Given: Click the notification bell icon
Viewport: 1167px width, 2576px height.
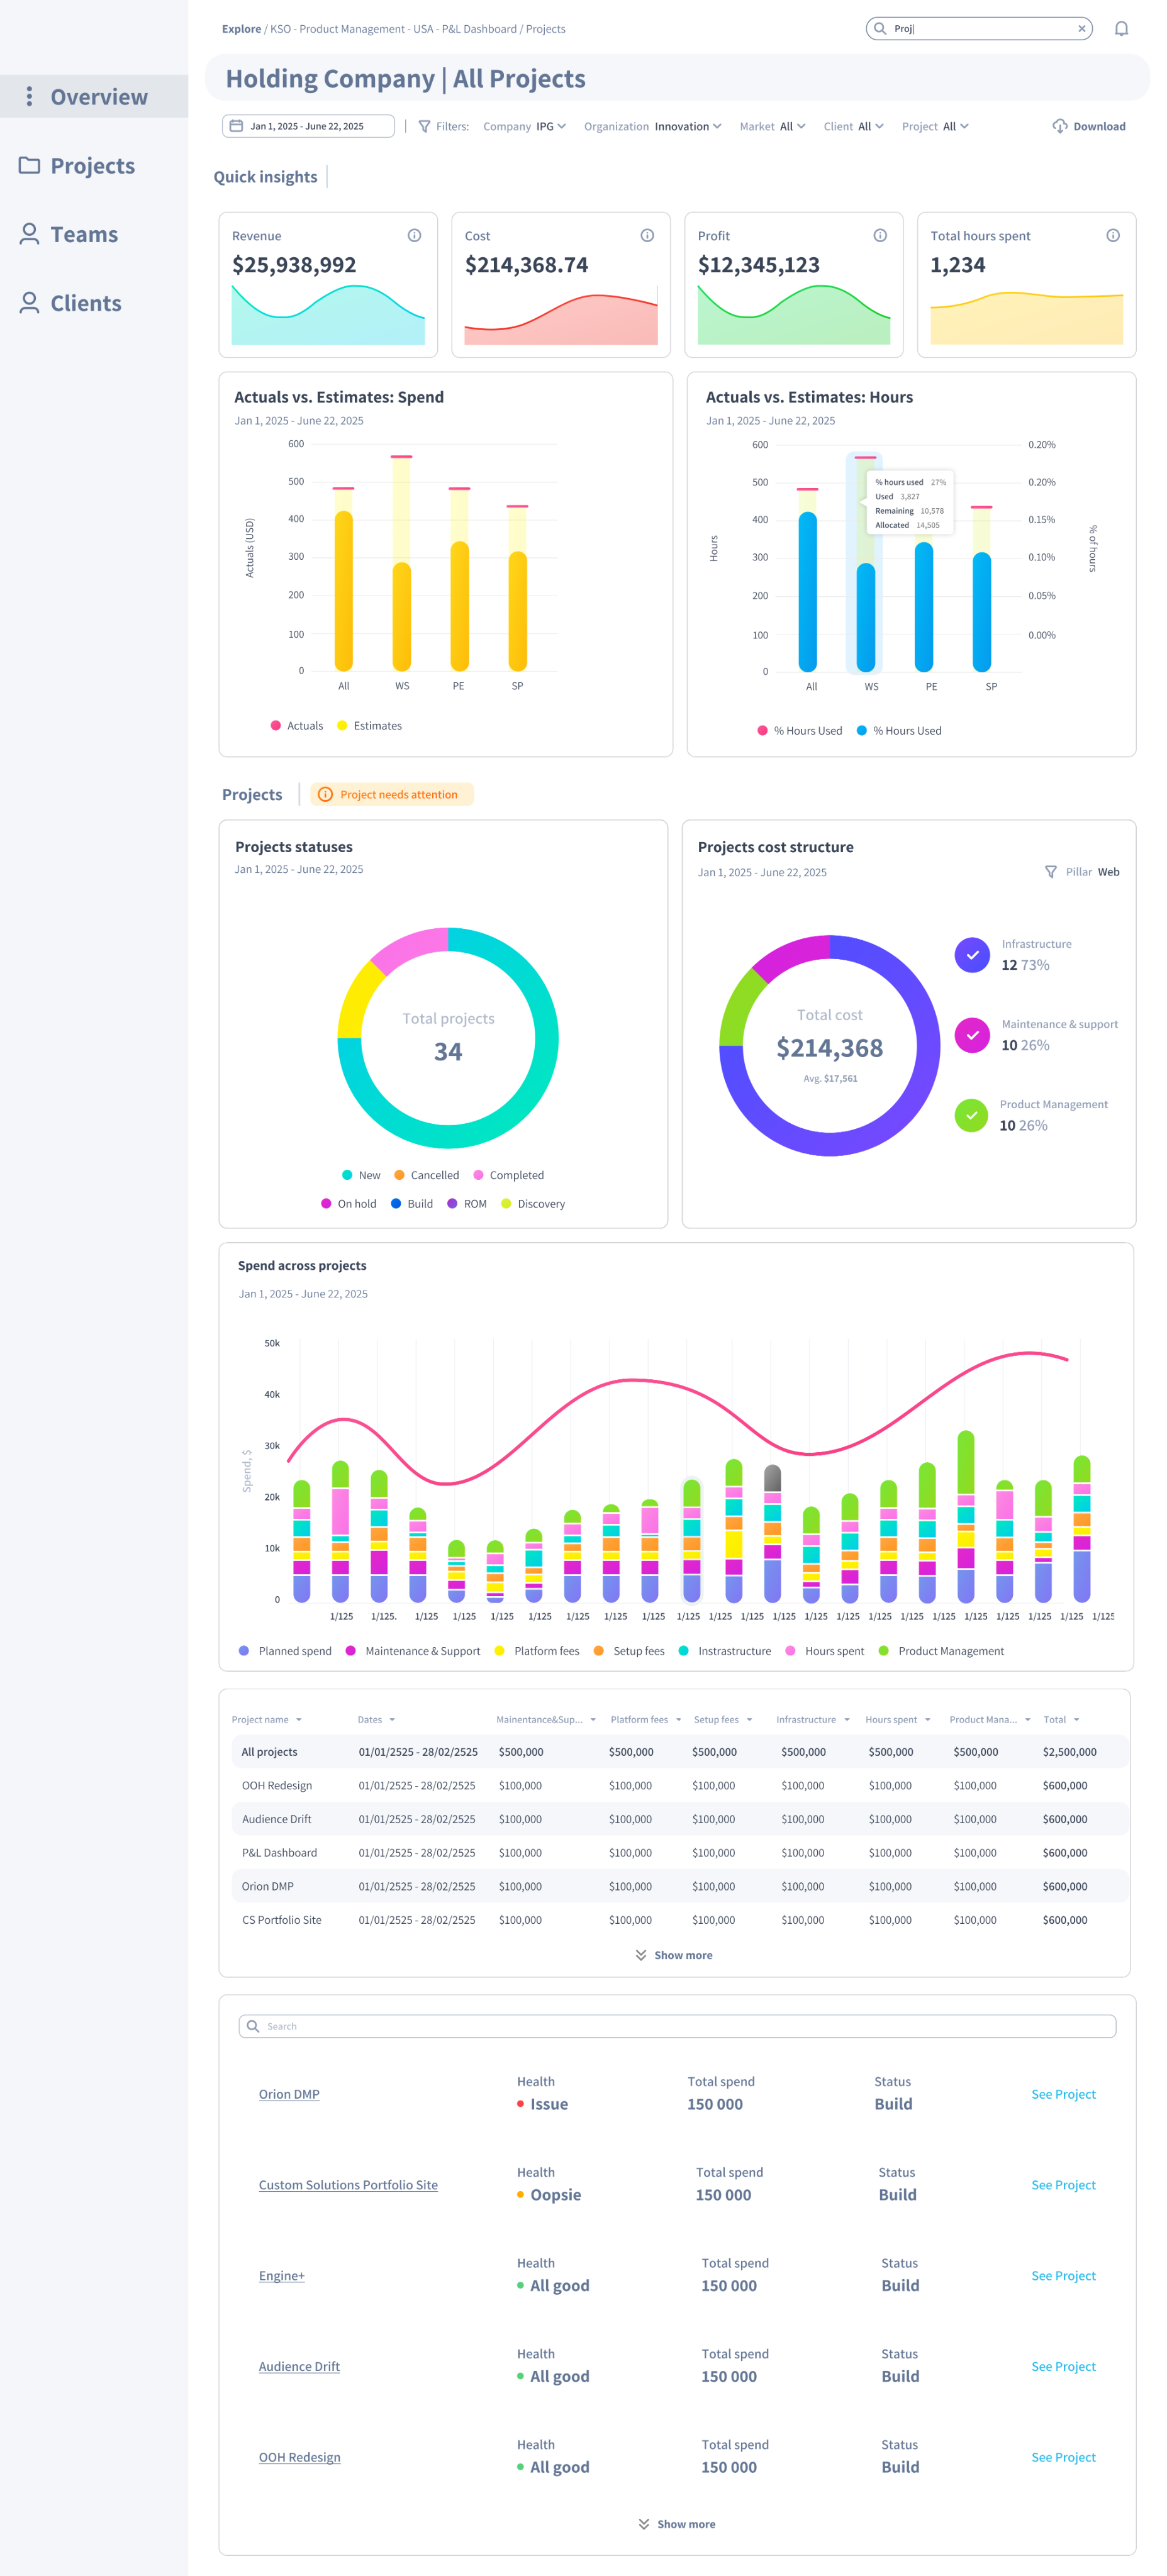Looking at the screenshot, I should 1121,29.
